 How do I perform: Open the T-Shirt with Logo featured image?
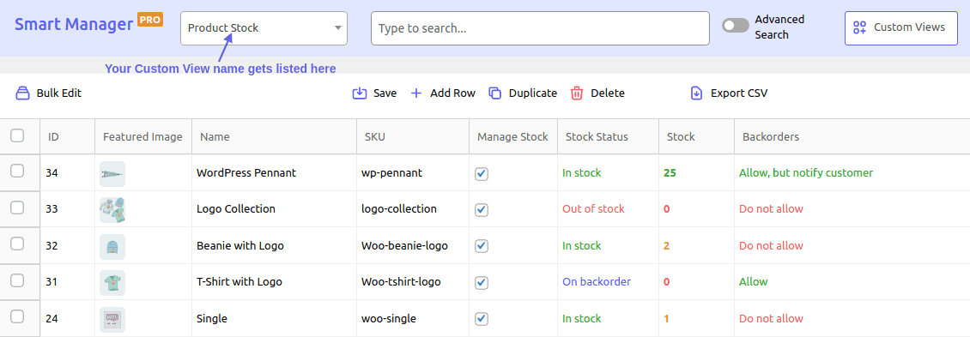(112, 282)
